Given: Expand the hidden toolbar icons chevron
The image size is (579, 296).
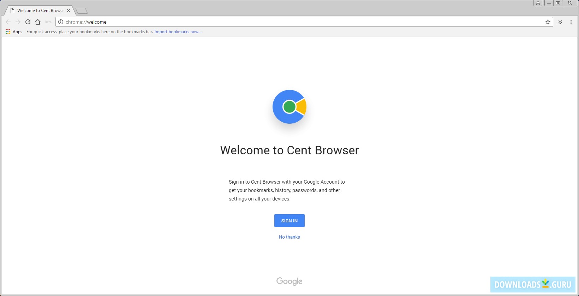Looking at the screenshot, I should pos(560,22).
